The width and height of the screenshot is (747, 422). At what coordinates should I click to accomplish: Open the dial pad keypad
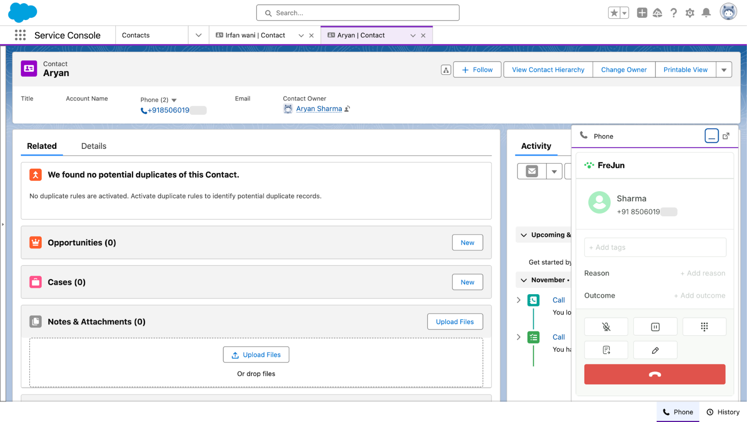coord(704,327)
